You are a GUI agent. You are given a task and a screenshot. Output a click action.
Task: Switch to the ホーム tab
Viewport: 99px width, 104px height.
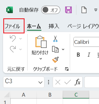point(34,26)
